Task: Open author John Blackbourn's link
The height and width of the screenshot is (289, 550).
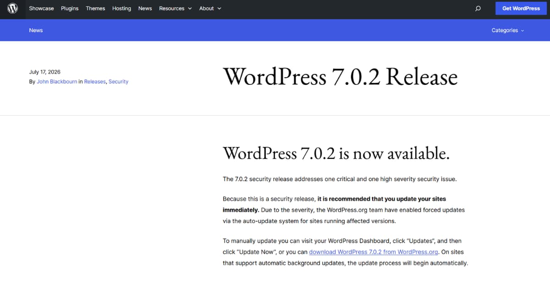Action: pyautogui.click(x=57, y=82)
